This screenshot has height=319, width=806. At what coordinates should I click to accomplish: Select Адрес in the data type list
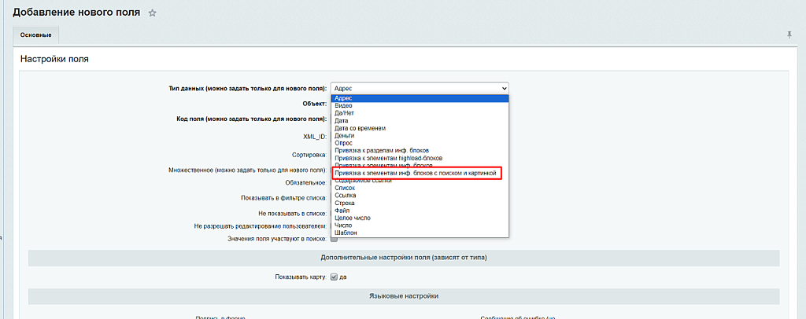(x=342, y=98)
